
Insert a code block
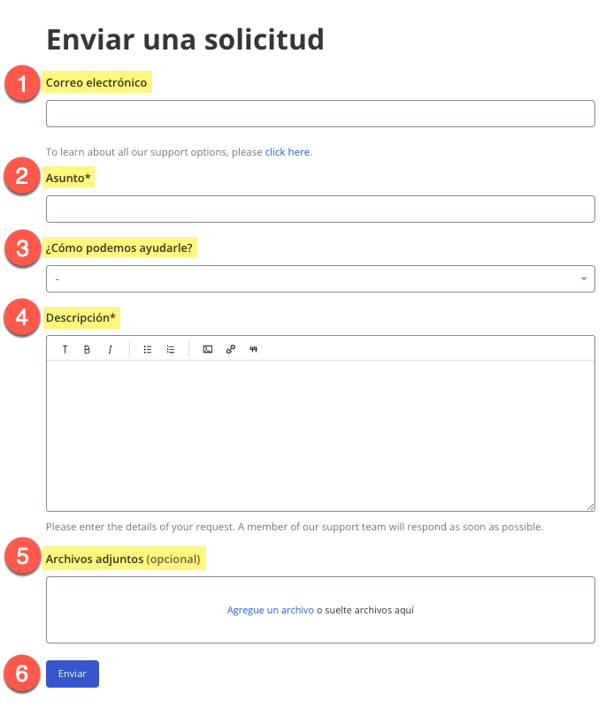208,349
